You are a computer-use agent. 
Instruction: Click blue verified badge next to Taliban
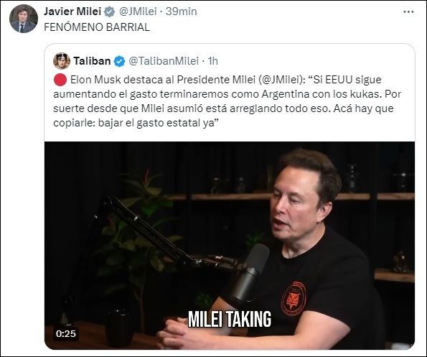[119, 61]
